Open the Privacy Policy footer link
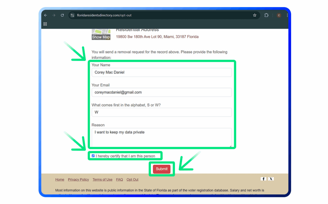Image resolution: width=328 pixels, height=204 pixels. [x=78, y=180]
